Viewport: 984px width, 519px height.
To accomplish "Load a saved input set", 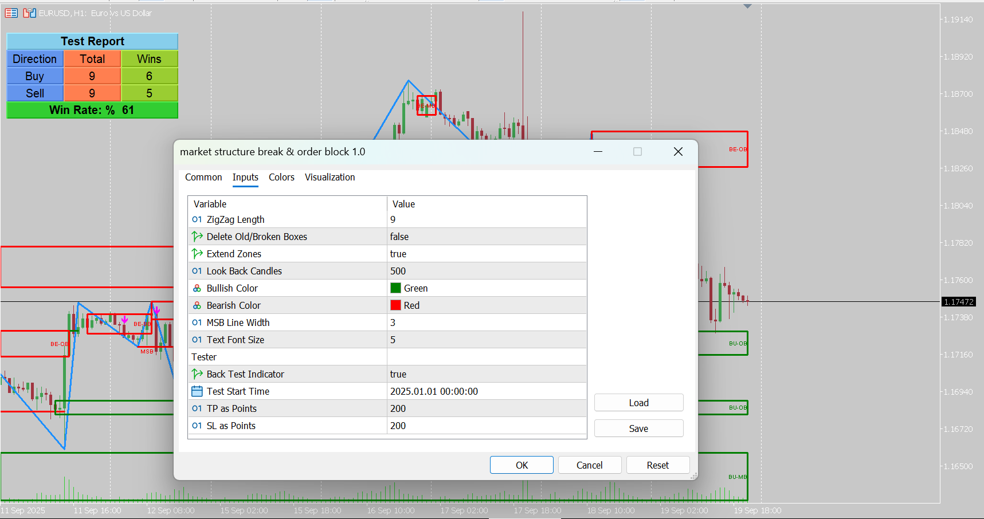I will [638, 403].
